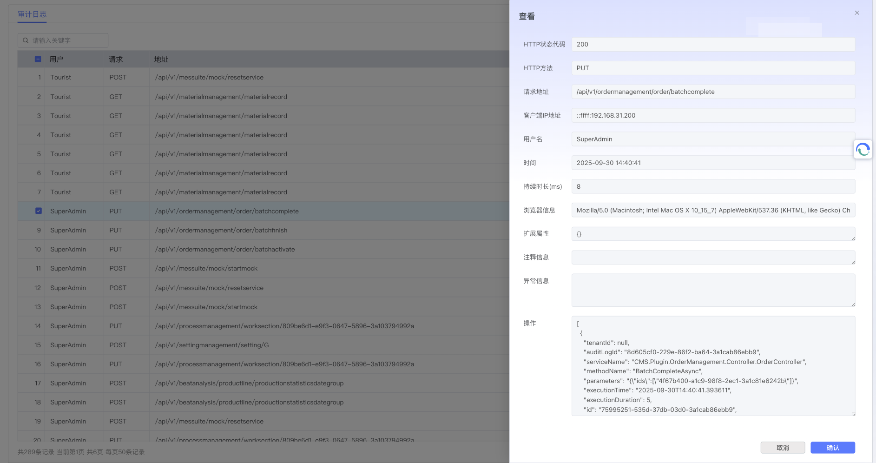Click the 浏览器信息 field with Mozilla text

(713, 211)
